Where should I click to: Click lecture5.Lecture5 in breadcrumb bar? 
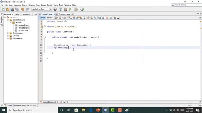point(49,102)
